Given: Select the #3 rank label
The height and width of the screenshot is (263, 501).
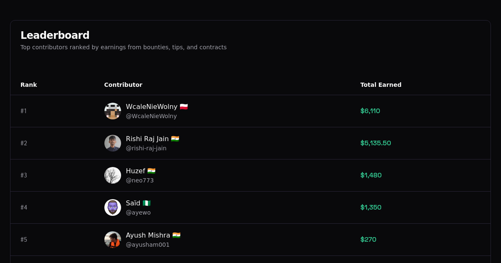Looking at the screenshot, I should pyautogui.click(x=24, y=175).
